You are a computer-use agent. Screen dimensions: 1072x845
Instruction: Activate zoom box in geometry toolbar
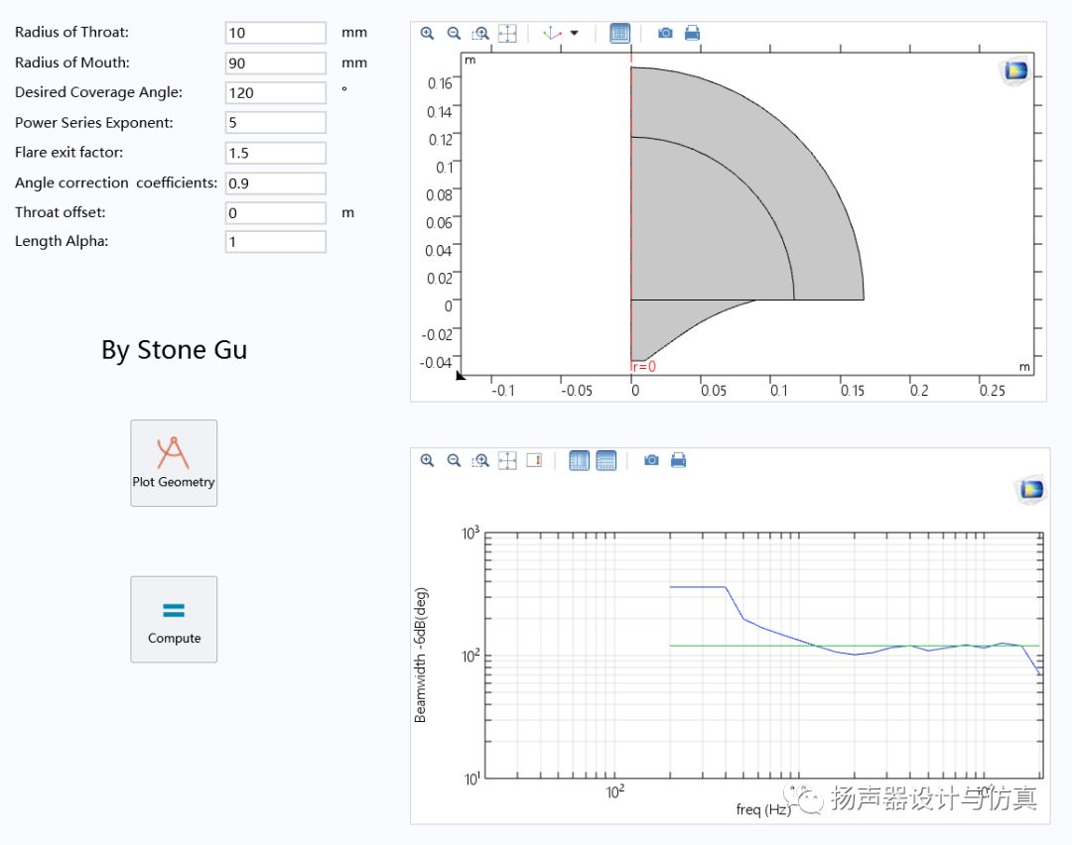[x=480, y=33]
